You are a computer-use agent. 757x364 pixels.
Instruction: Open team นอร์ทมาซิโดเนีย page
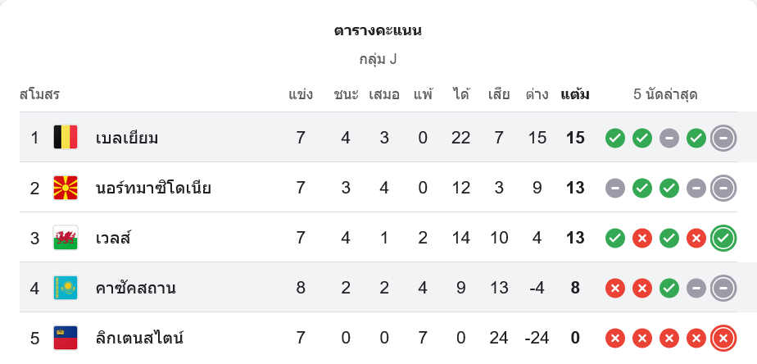[x=153, y=188]
